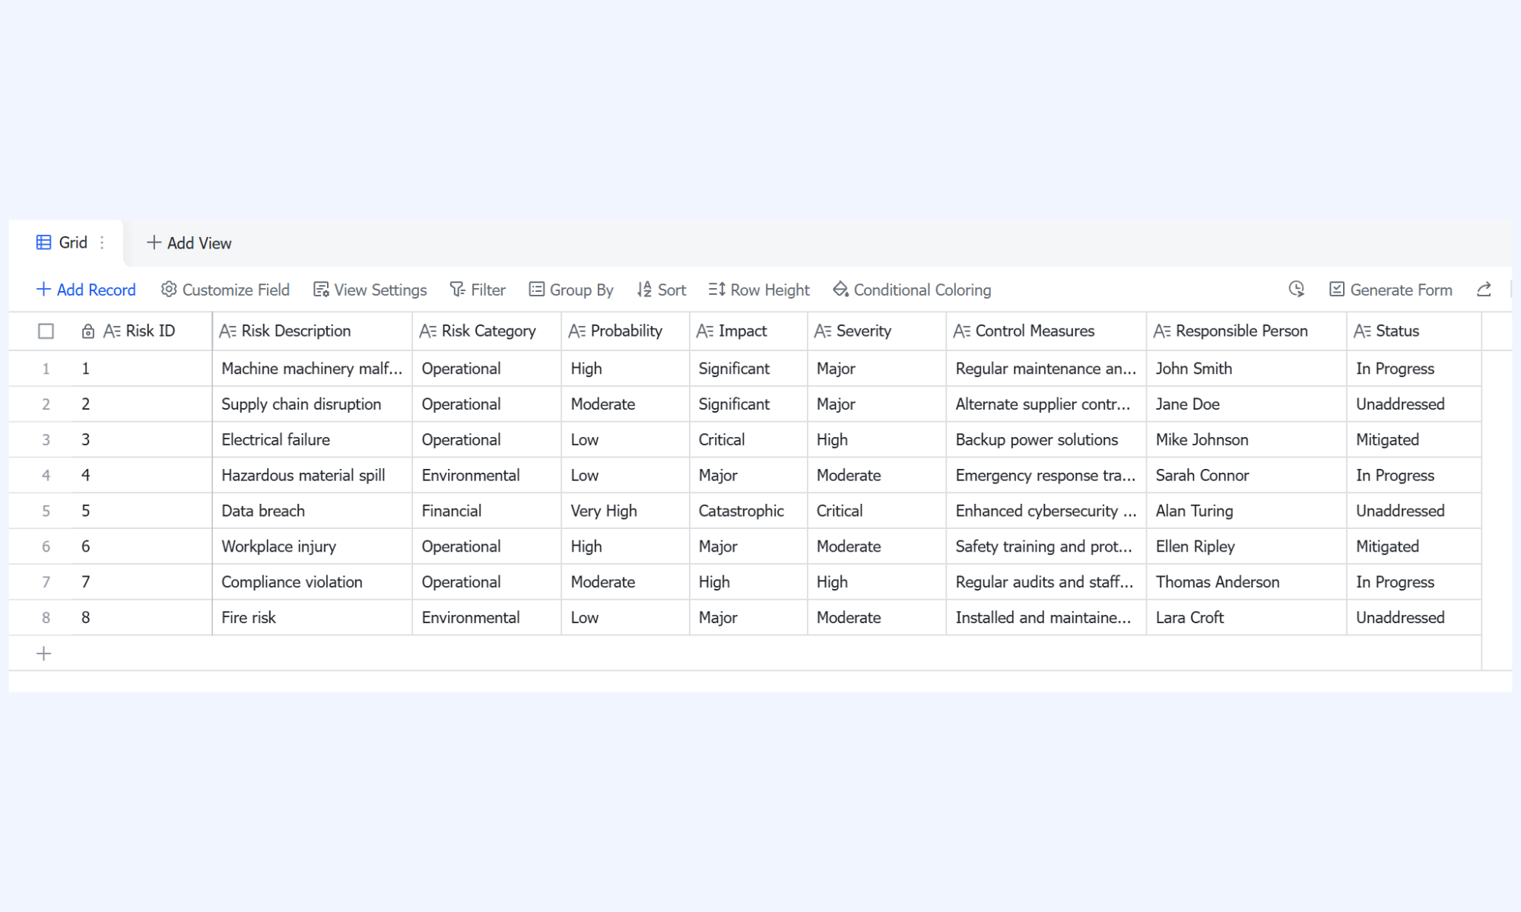Open Row Height settings
The height and width of the screenshot is (912, 1521).
click(759, 290)
